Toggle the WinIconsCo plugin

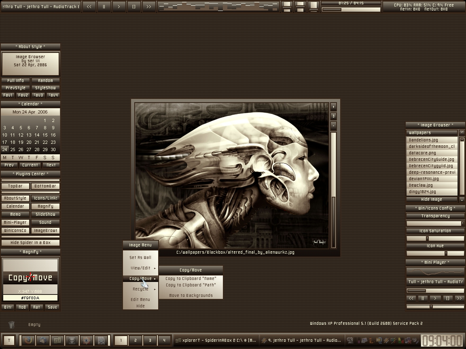tap(15, 231)
